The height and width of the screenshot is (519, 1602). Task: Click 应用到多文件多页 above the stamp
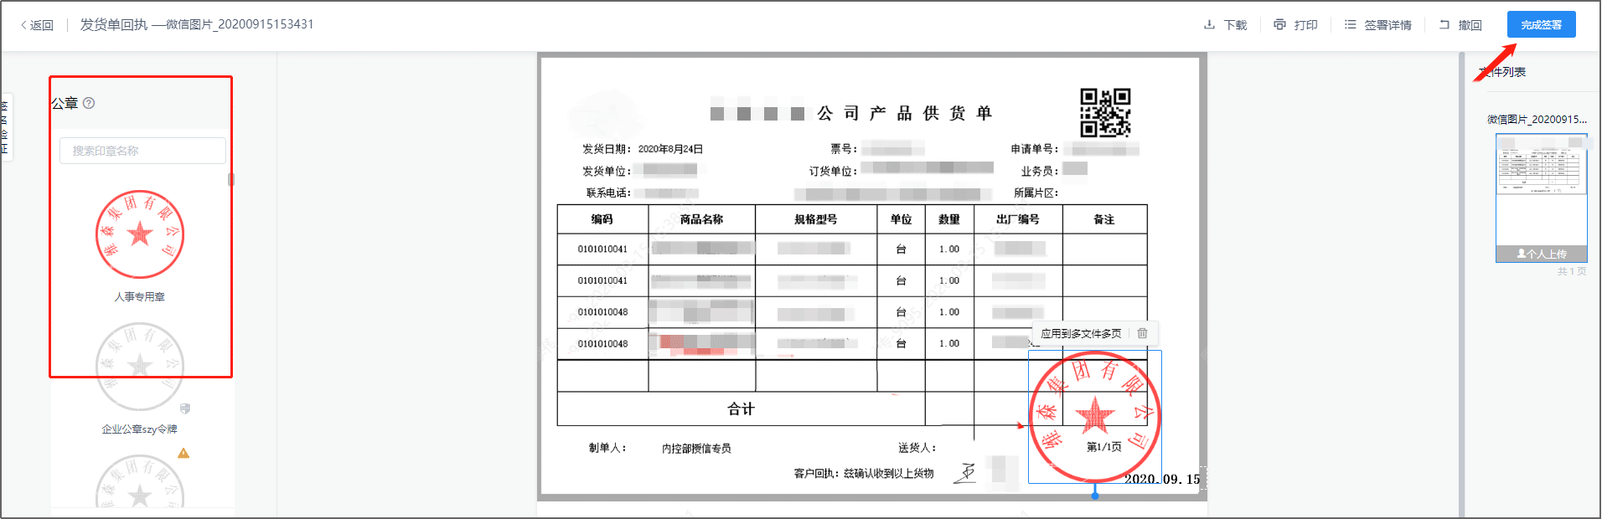pyautogui.click(x=1081, y=333)
